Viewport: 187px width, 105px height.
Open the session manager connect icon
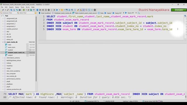pos(3,10)
